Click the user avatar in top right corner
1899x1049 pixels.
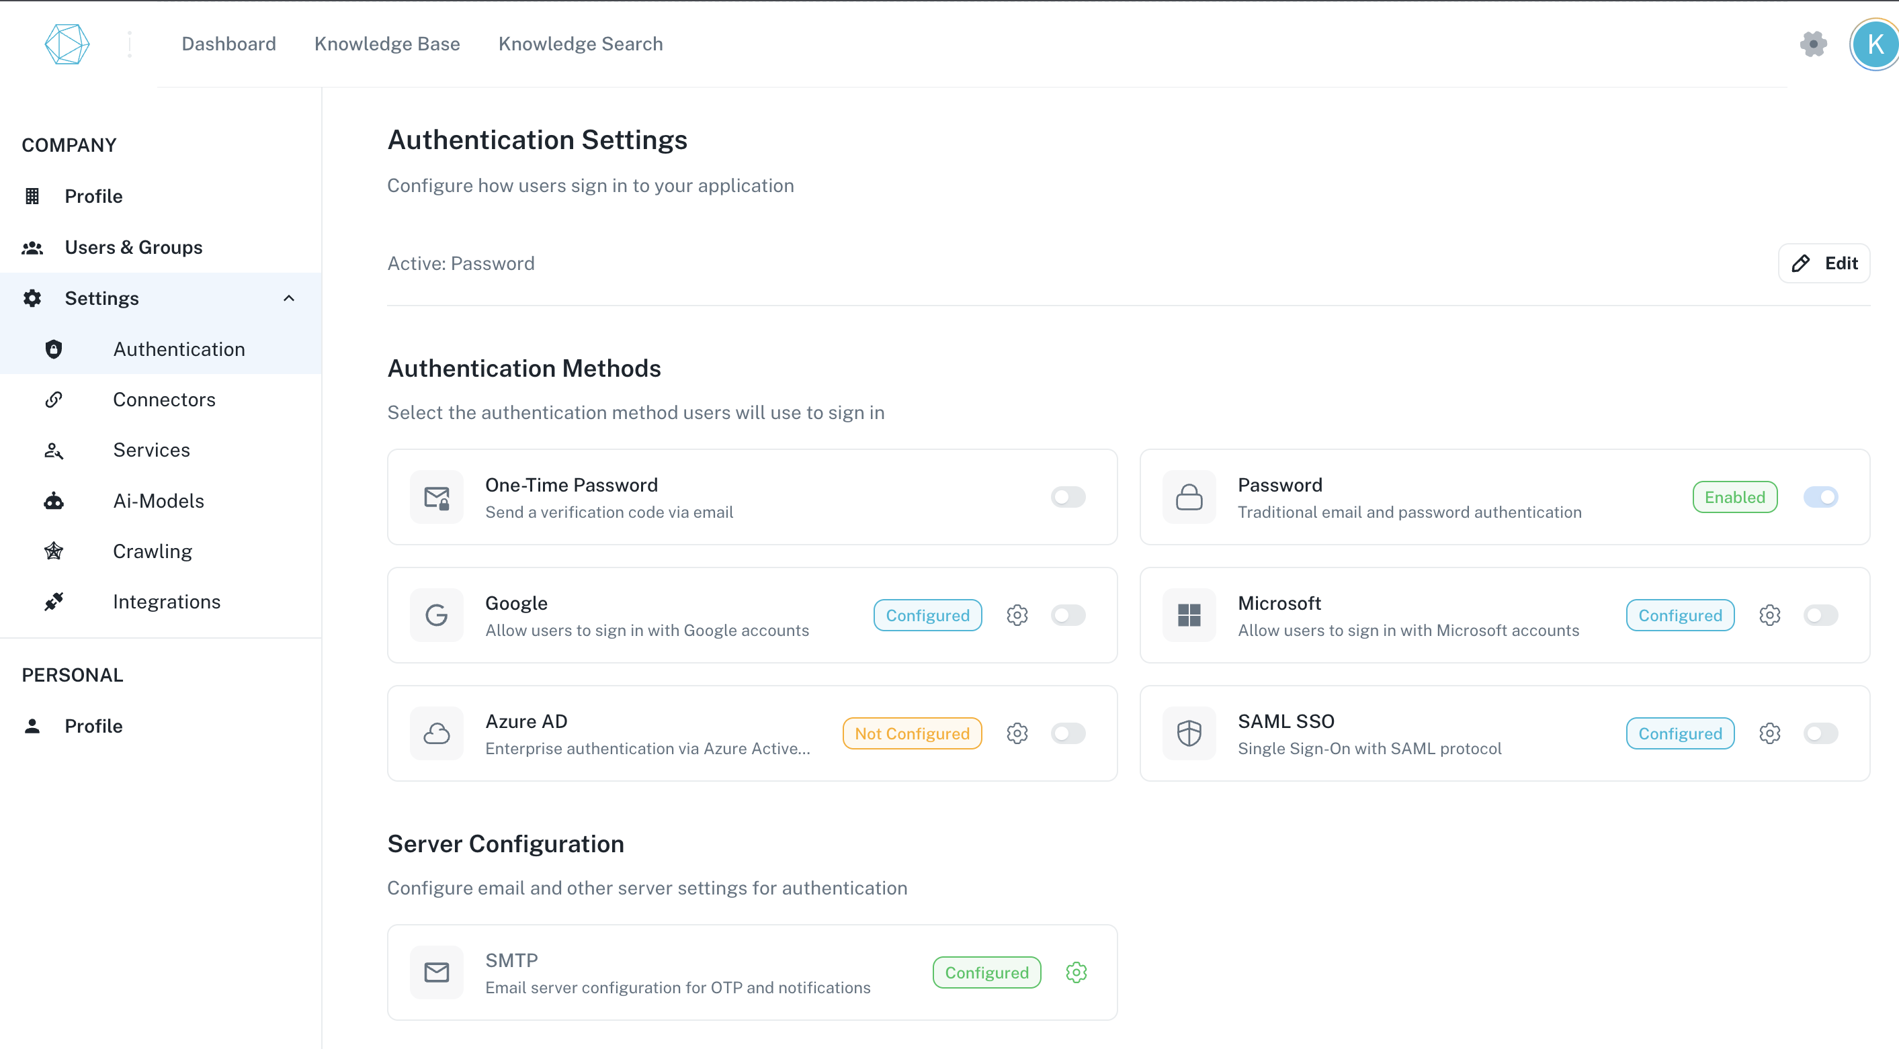[x=1873, y=44]
